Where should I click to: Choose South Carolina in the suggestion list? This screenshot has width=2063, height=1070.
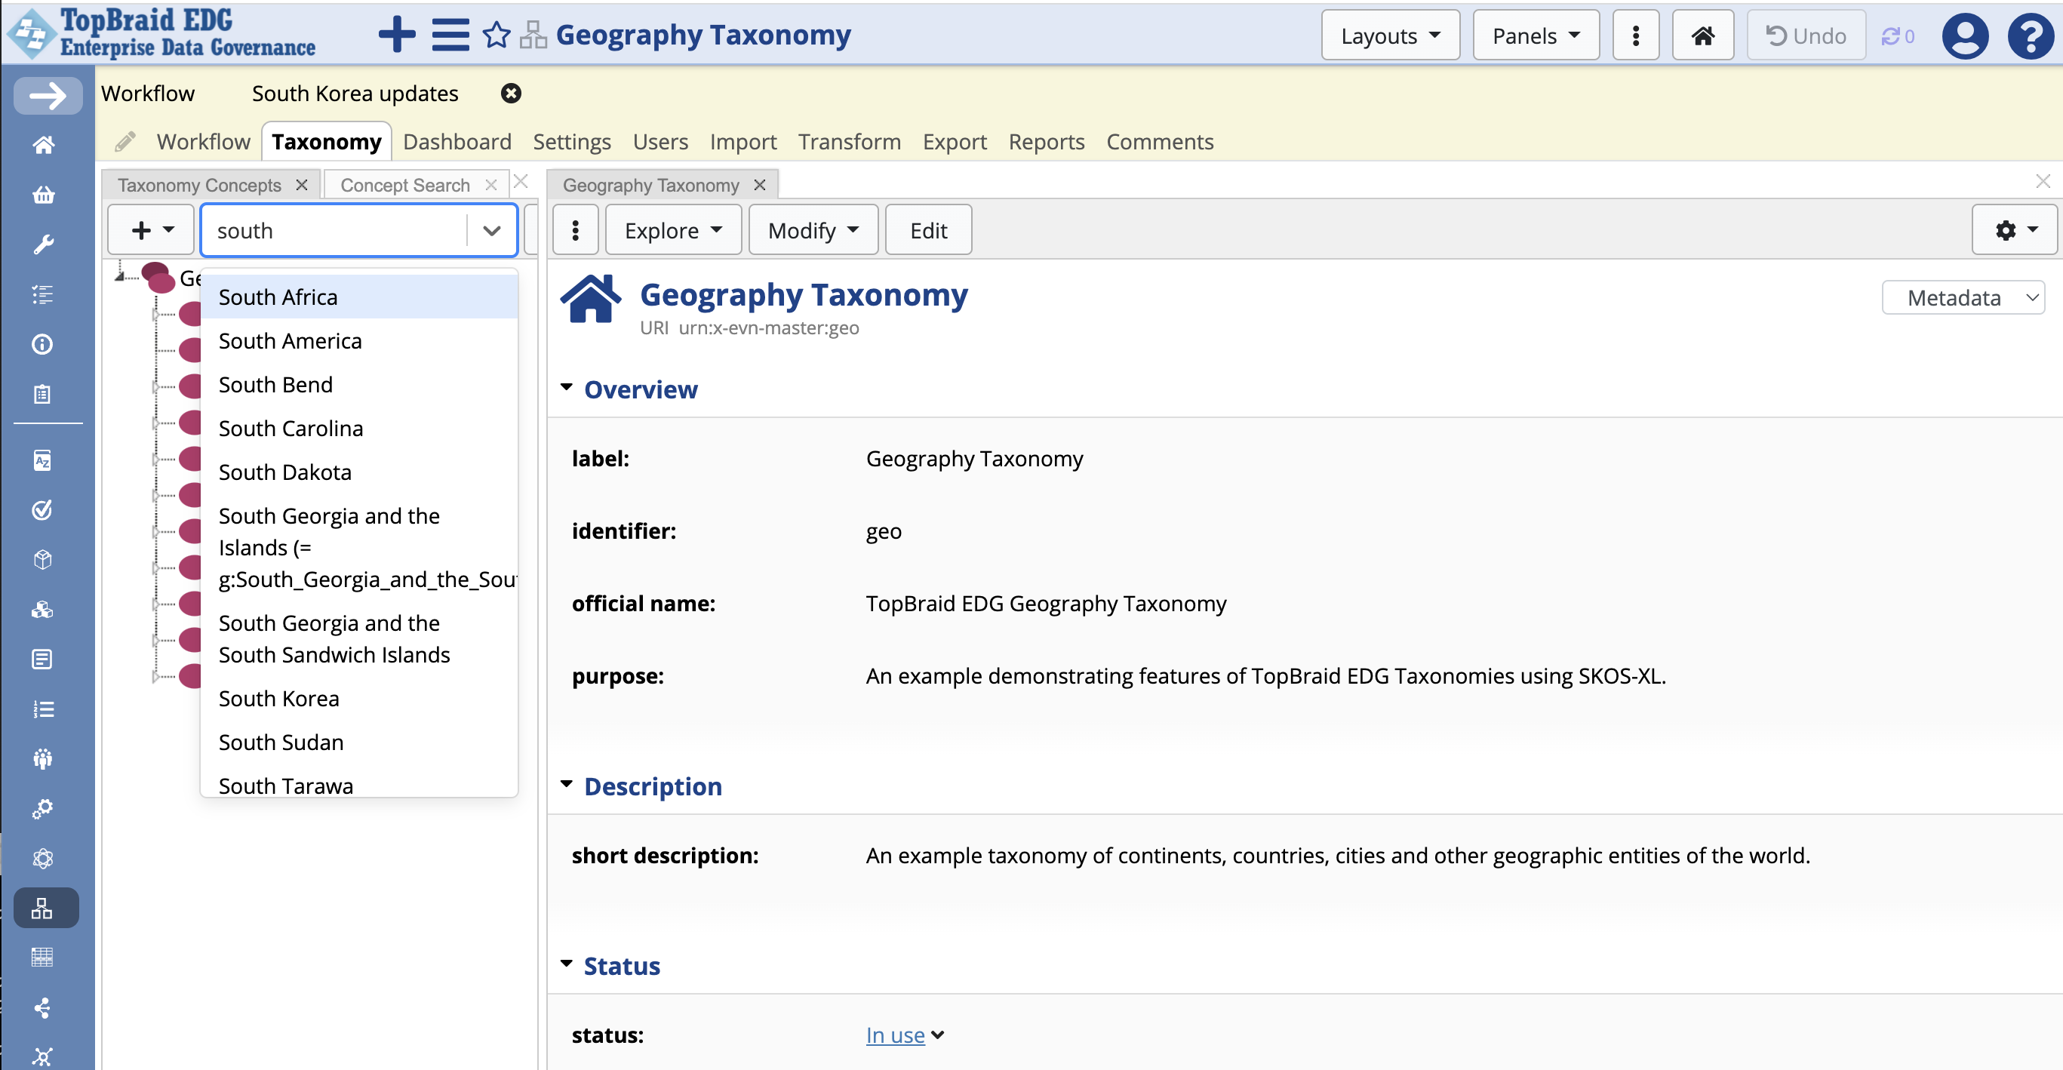(x=358, y=429)
